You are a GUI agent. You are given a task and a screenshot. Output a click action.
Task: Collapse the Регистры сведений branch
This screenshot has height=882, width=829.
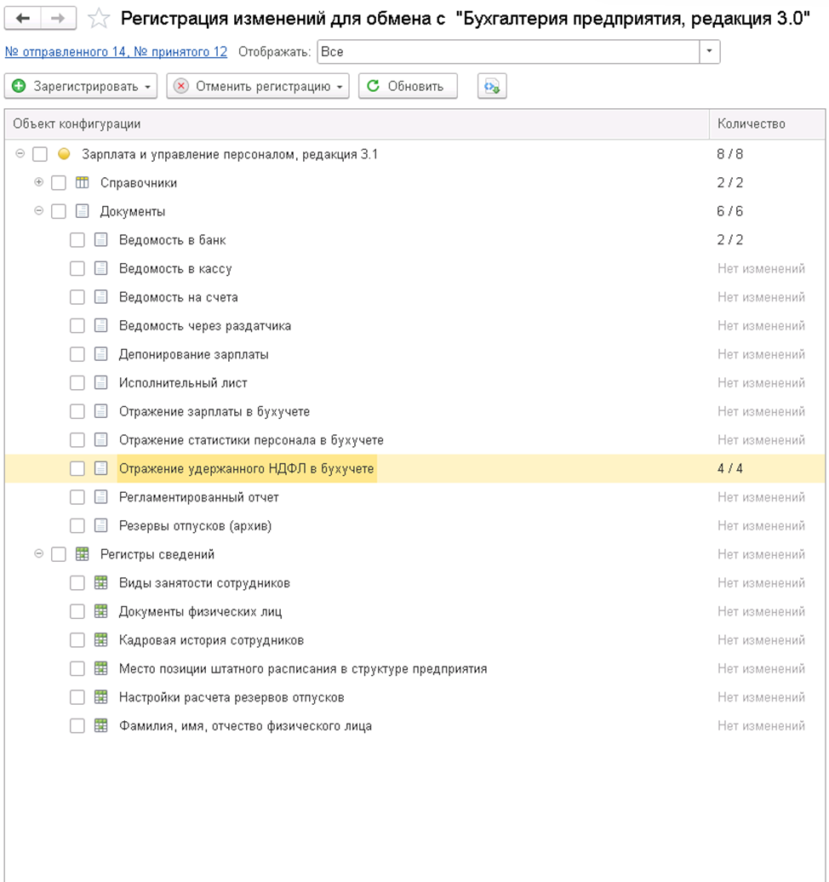(x=39, y=553)
